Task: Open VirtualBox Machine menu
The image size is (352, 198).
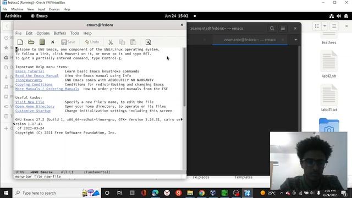Action: coord(17,9)
